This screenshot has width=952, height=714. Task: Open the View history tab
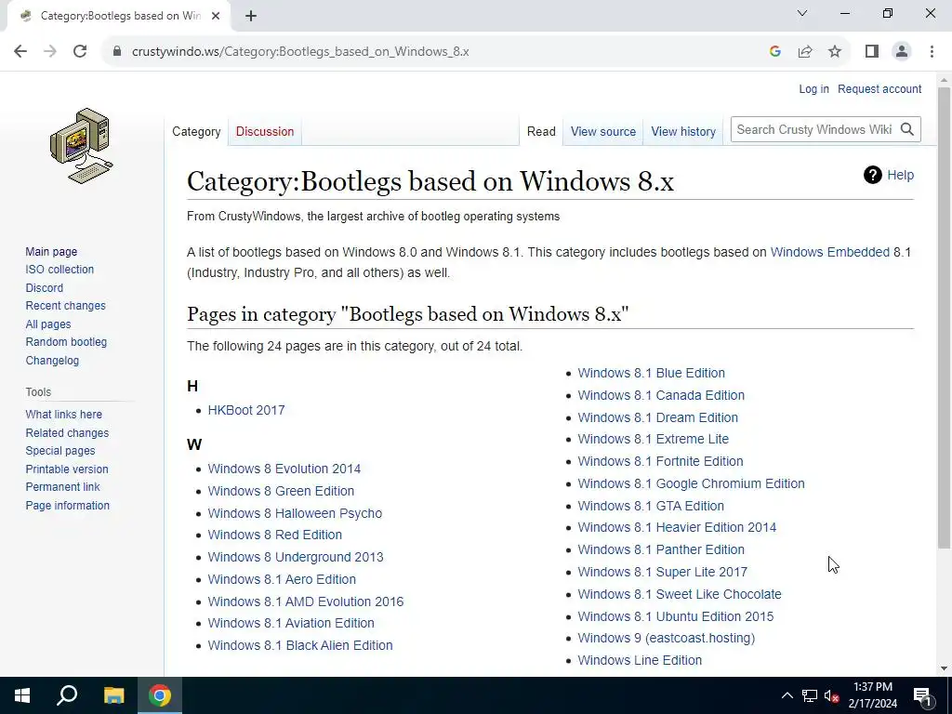683,131
